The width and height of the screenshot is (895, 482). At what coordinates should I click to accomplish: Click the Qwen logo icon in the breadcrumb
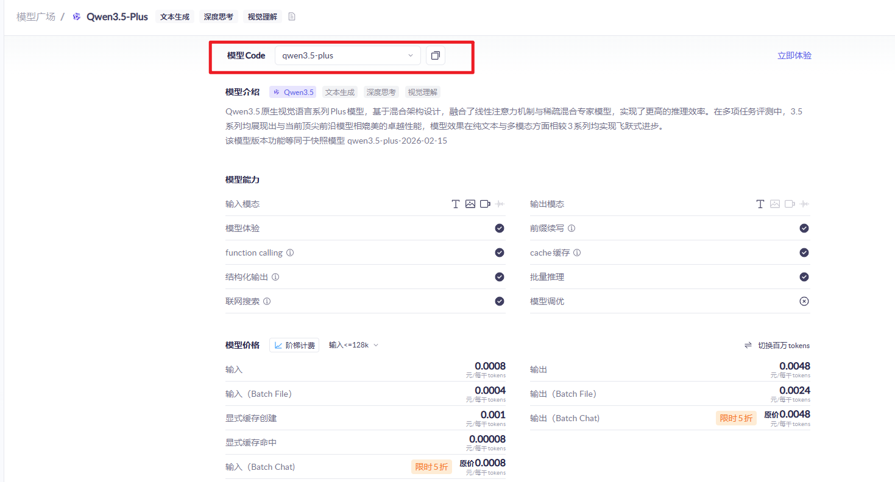coord(77,16)
